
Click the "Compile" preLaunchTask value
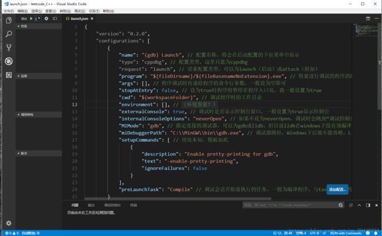pyautogui.click(x=180, y=189)
